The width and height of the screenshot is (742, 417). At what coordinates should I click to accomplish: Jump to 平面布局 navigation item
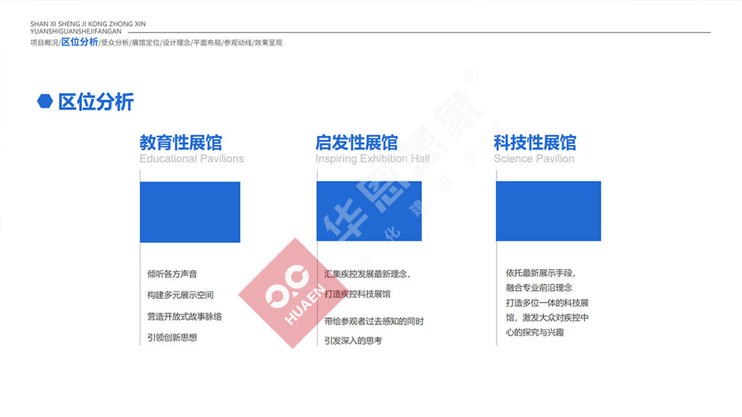207,43
